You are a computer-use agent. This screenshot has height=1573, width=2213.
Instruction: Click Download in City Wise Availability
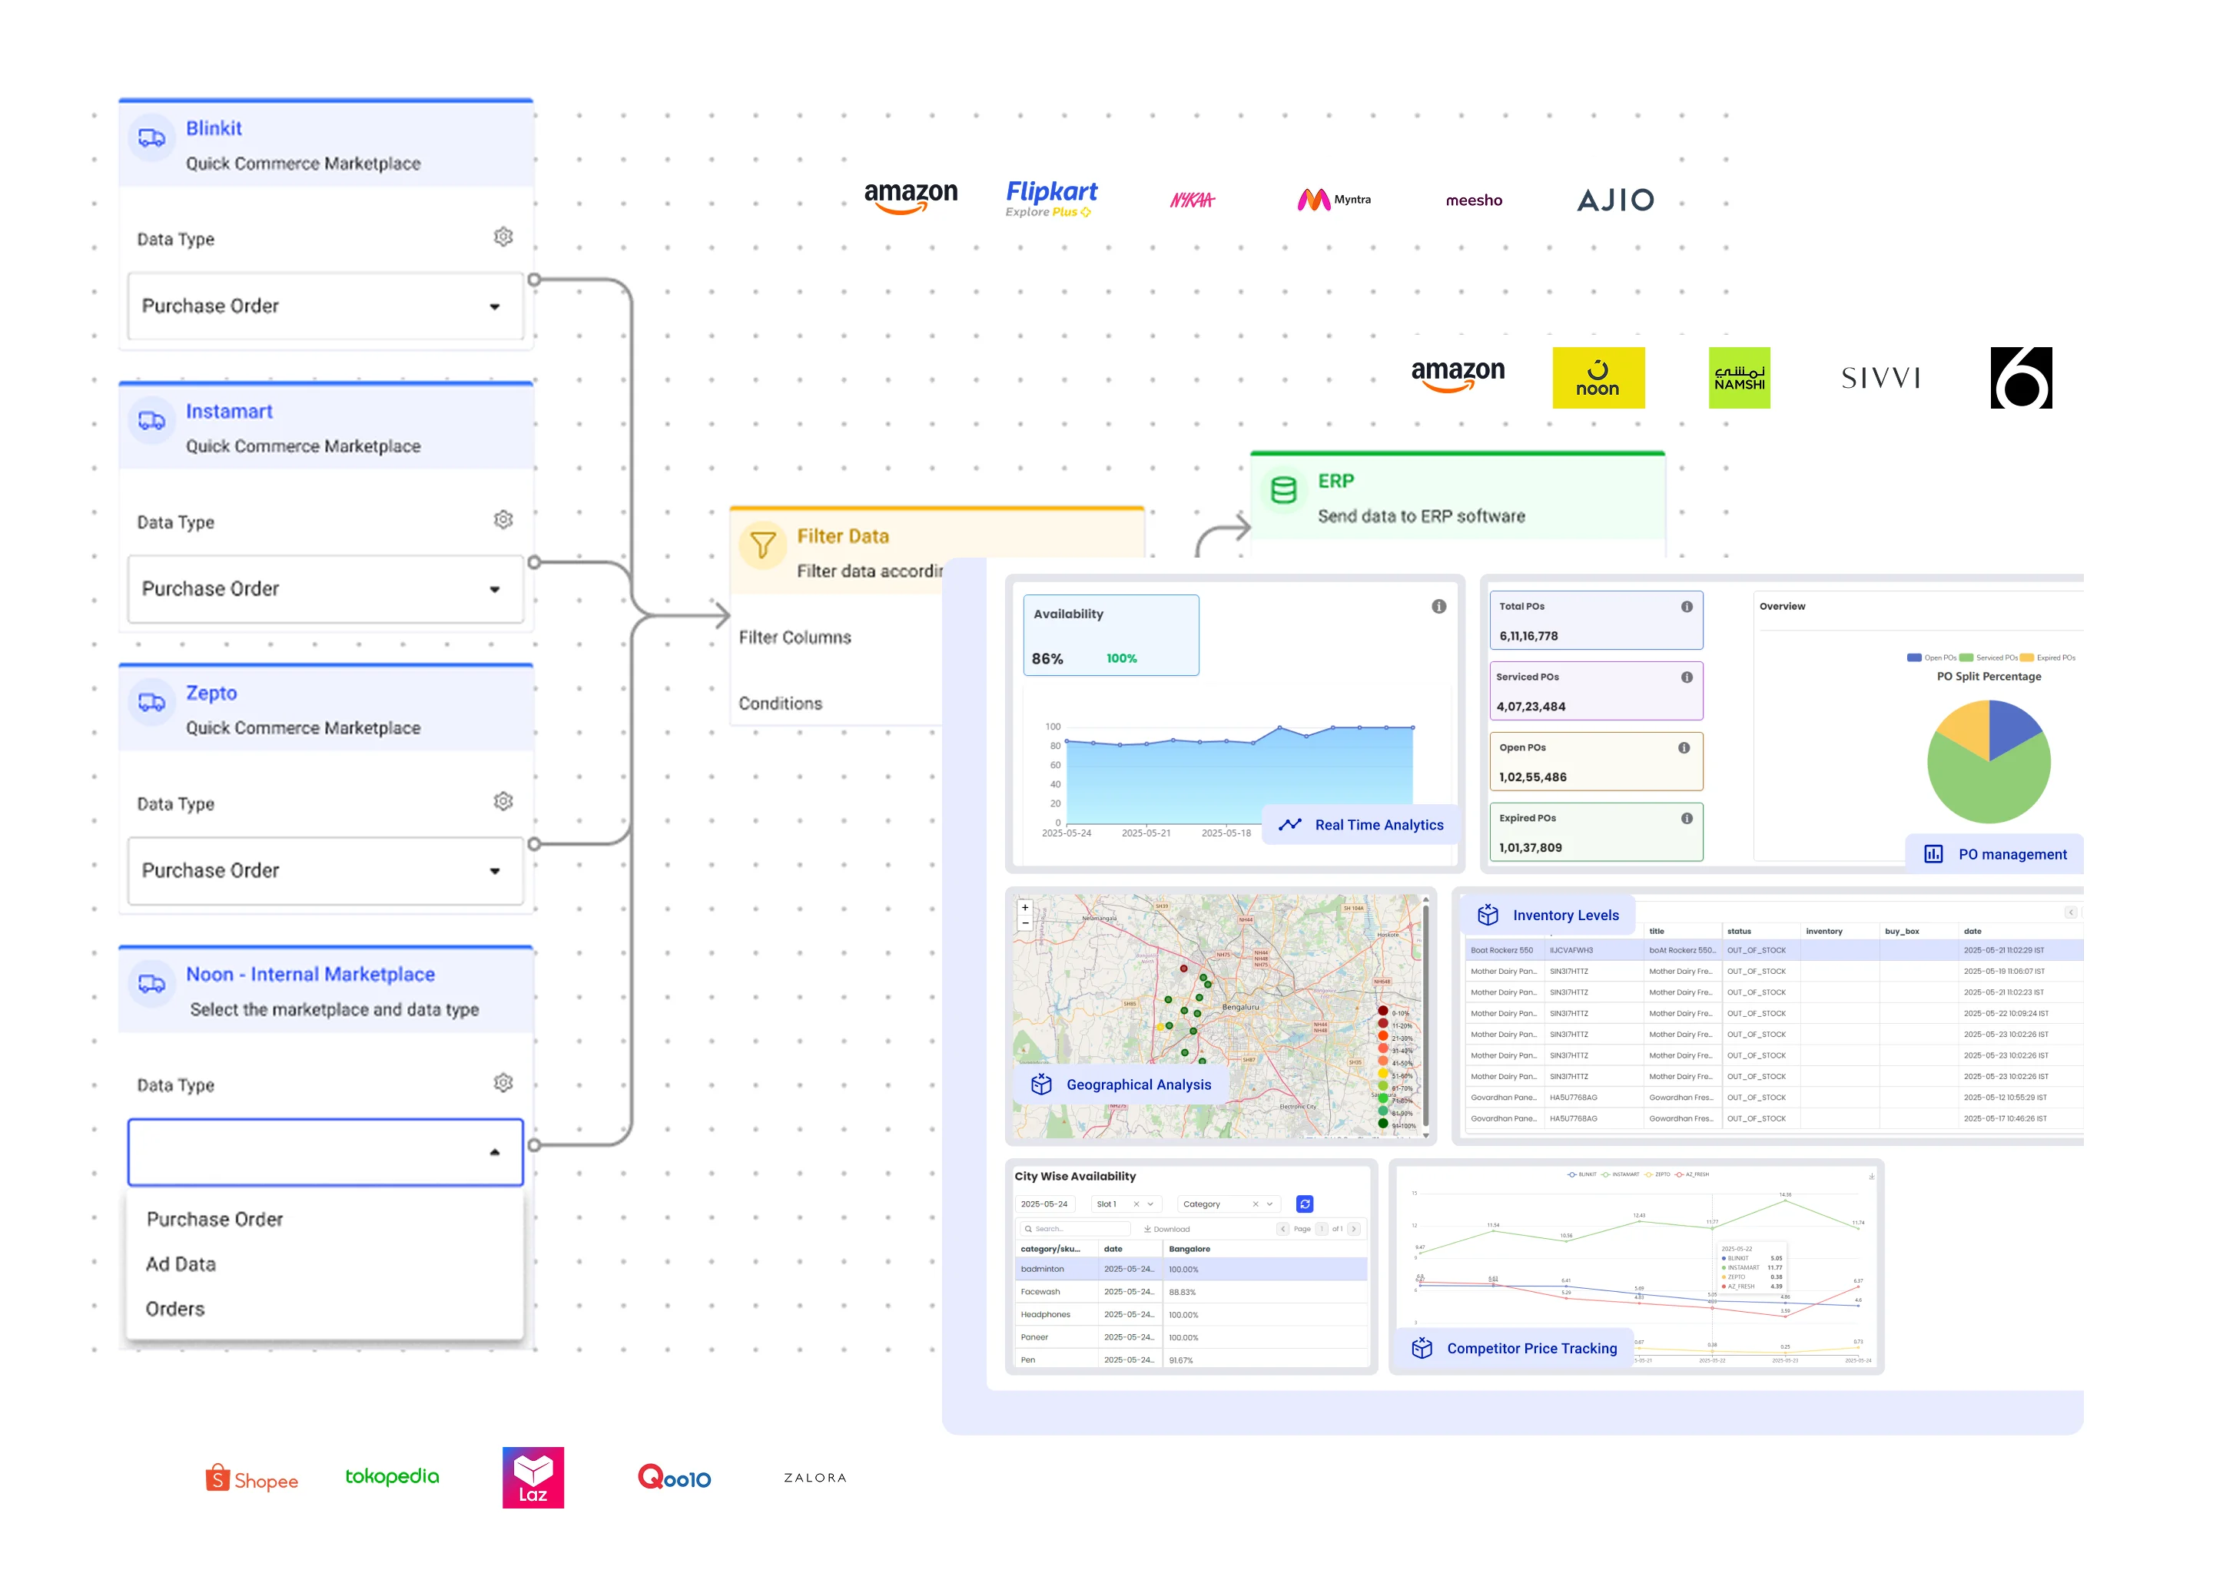tap(1166, 1229)
